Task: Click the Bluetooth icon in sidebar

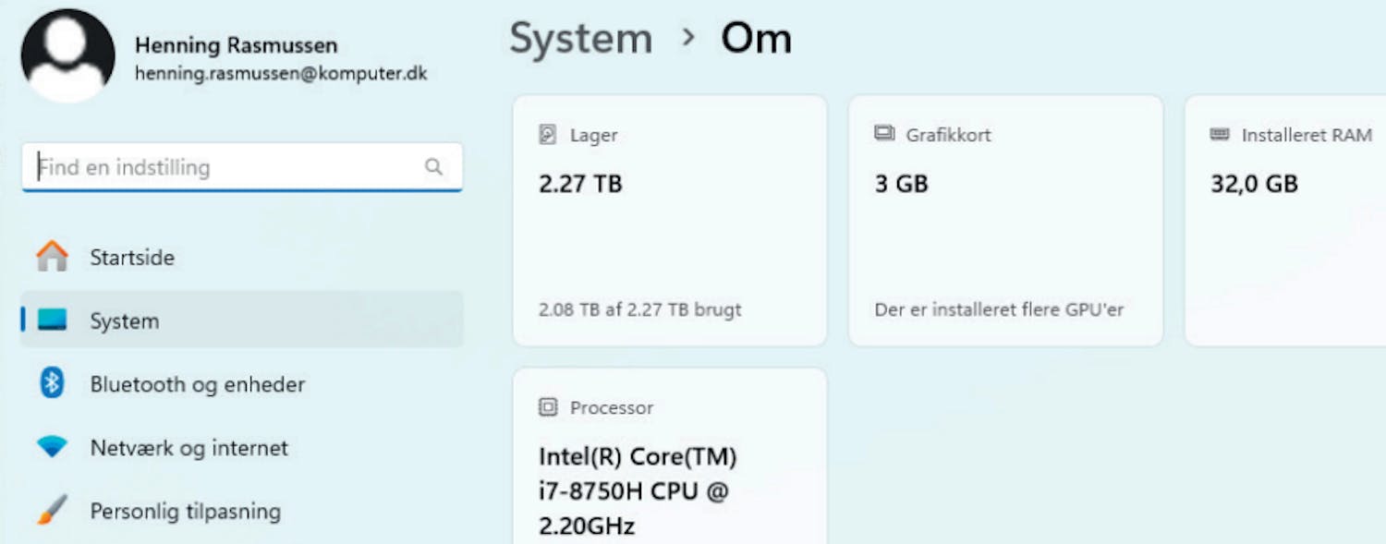Action: (x=52, y=383)
